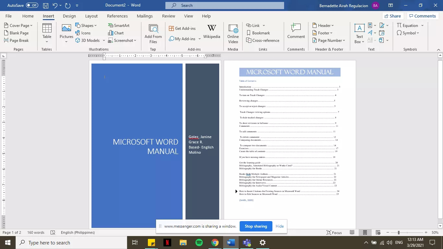Image resolution: width=443 pixels, height=249 pixels.
Task: Click Add From Files in the Tap group
Action: tap(153, 33)
